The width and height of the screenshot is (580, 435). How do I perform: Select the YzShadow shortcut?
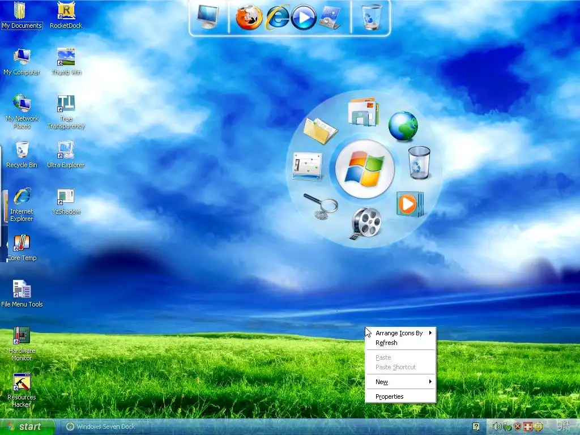(66, 202)
